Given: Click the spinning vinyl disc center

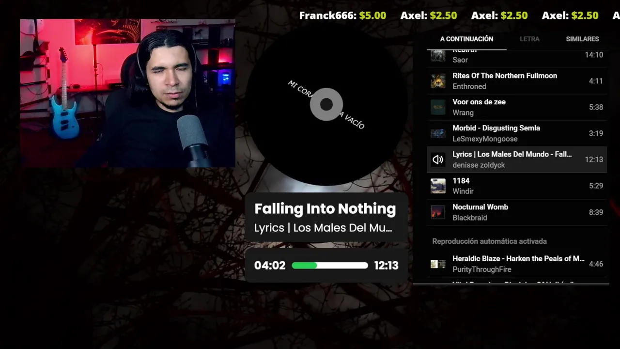Looking at the screenshot, I should (326, 104).
